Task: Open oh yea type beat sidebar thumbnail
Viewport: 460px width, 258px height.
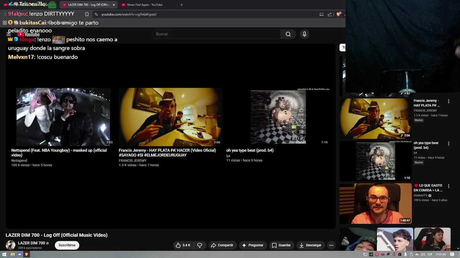Action: [x=376, y=161]
